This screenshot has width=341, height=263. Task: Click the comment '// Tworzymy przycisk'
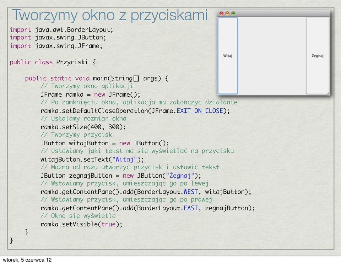(x=76, y=135)
